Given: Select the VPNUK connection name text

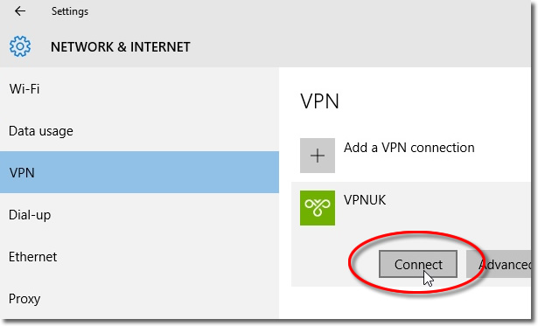Looking at the screenshot, I should tap(365, 200).
